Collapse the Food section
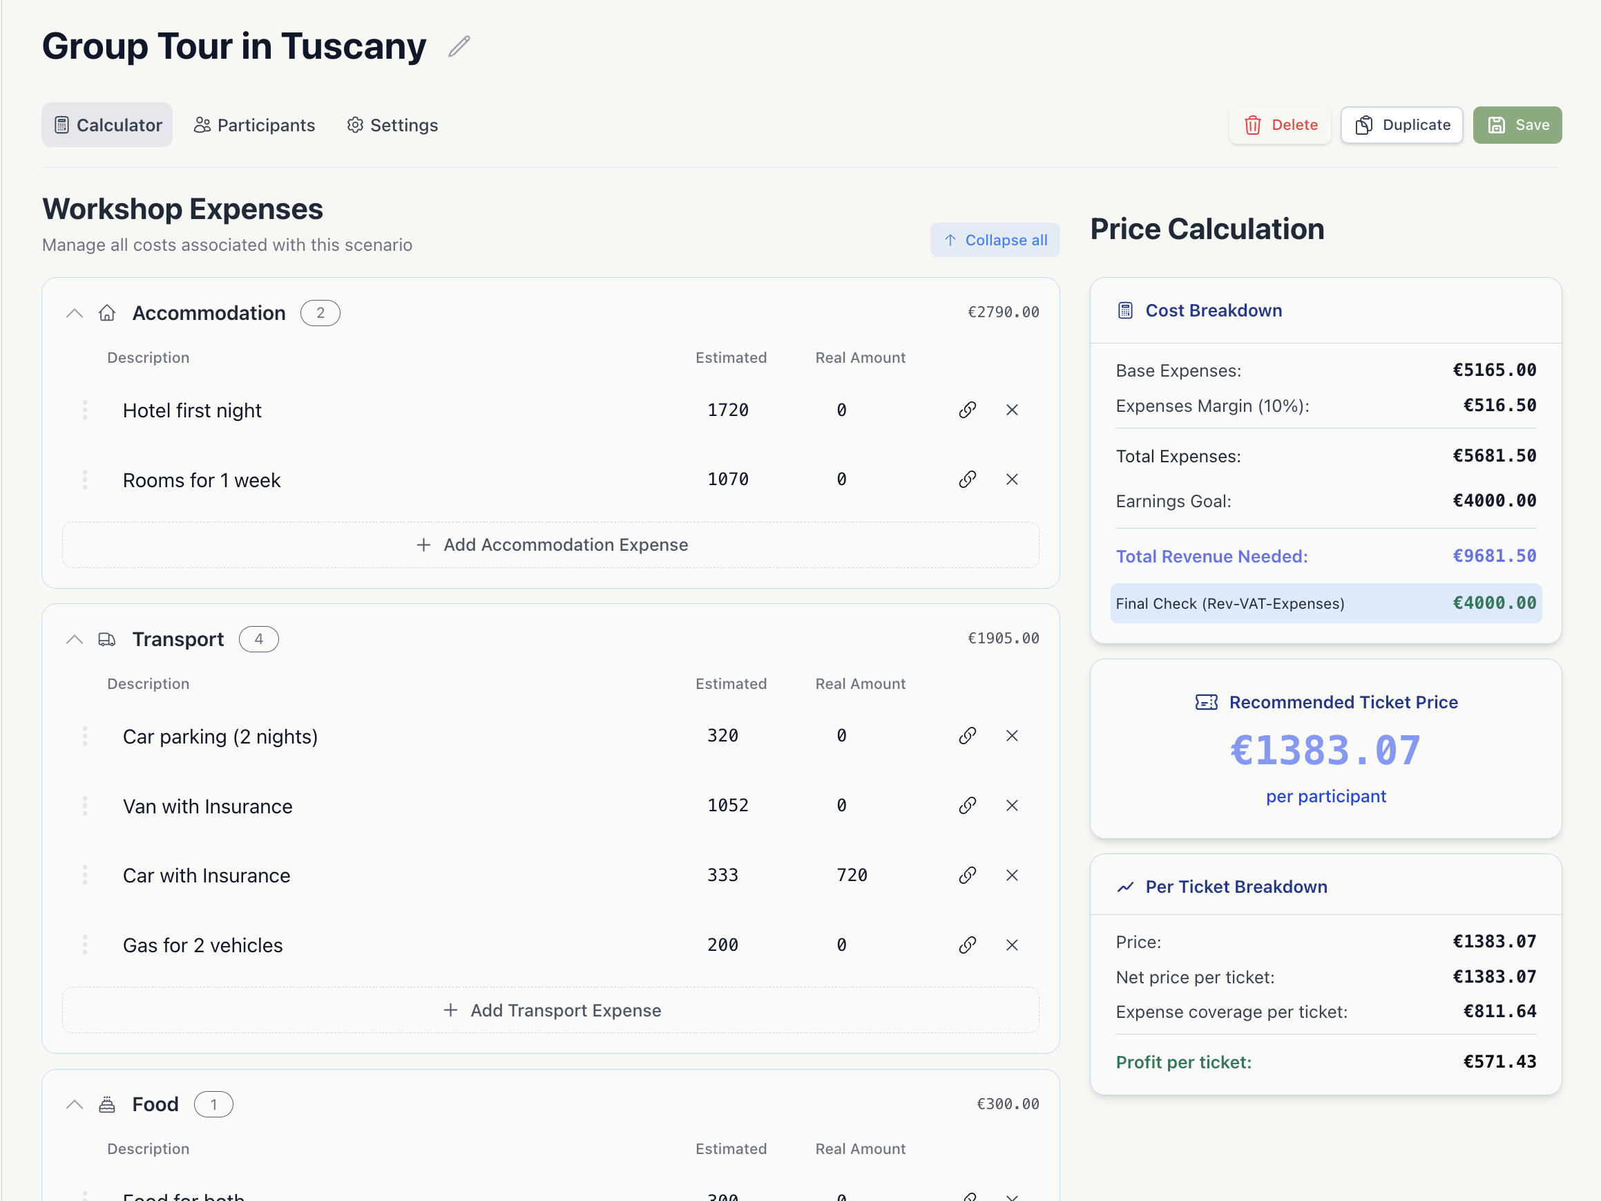This screenshot has width=1601, height=1201. click(75, 1104)
